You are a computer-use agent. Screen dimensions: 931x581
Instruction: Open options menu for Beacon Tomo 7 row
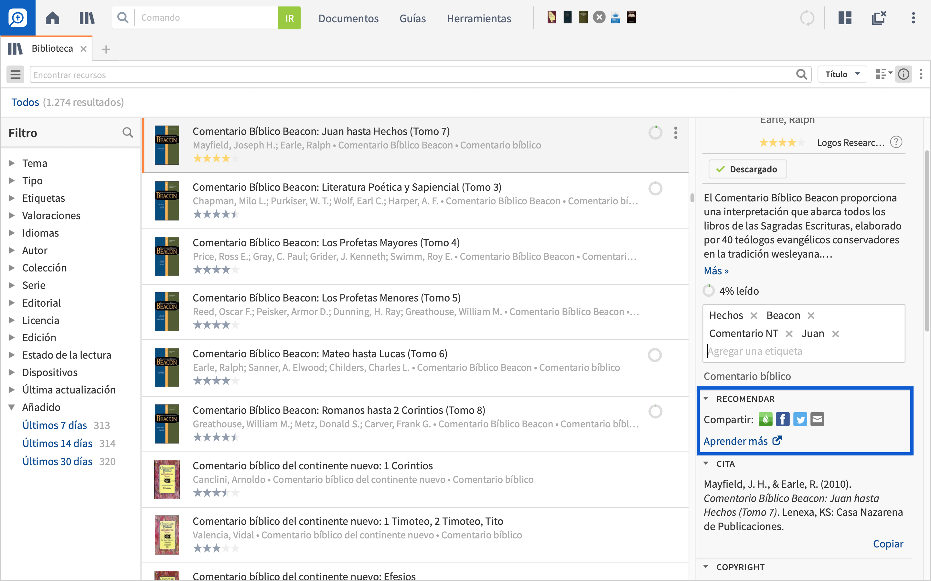pos(676,133)
